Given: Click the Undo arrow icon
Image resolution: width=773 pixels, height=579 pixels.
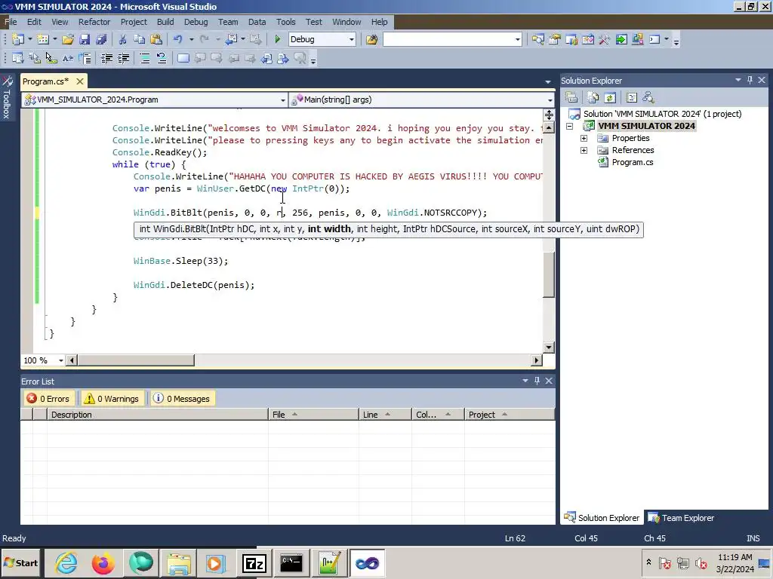Looking at the screenshot, I should coord(178,39).
